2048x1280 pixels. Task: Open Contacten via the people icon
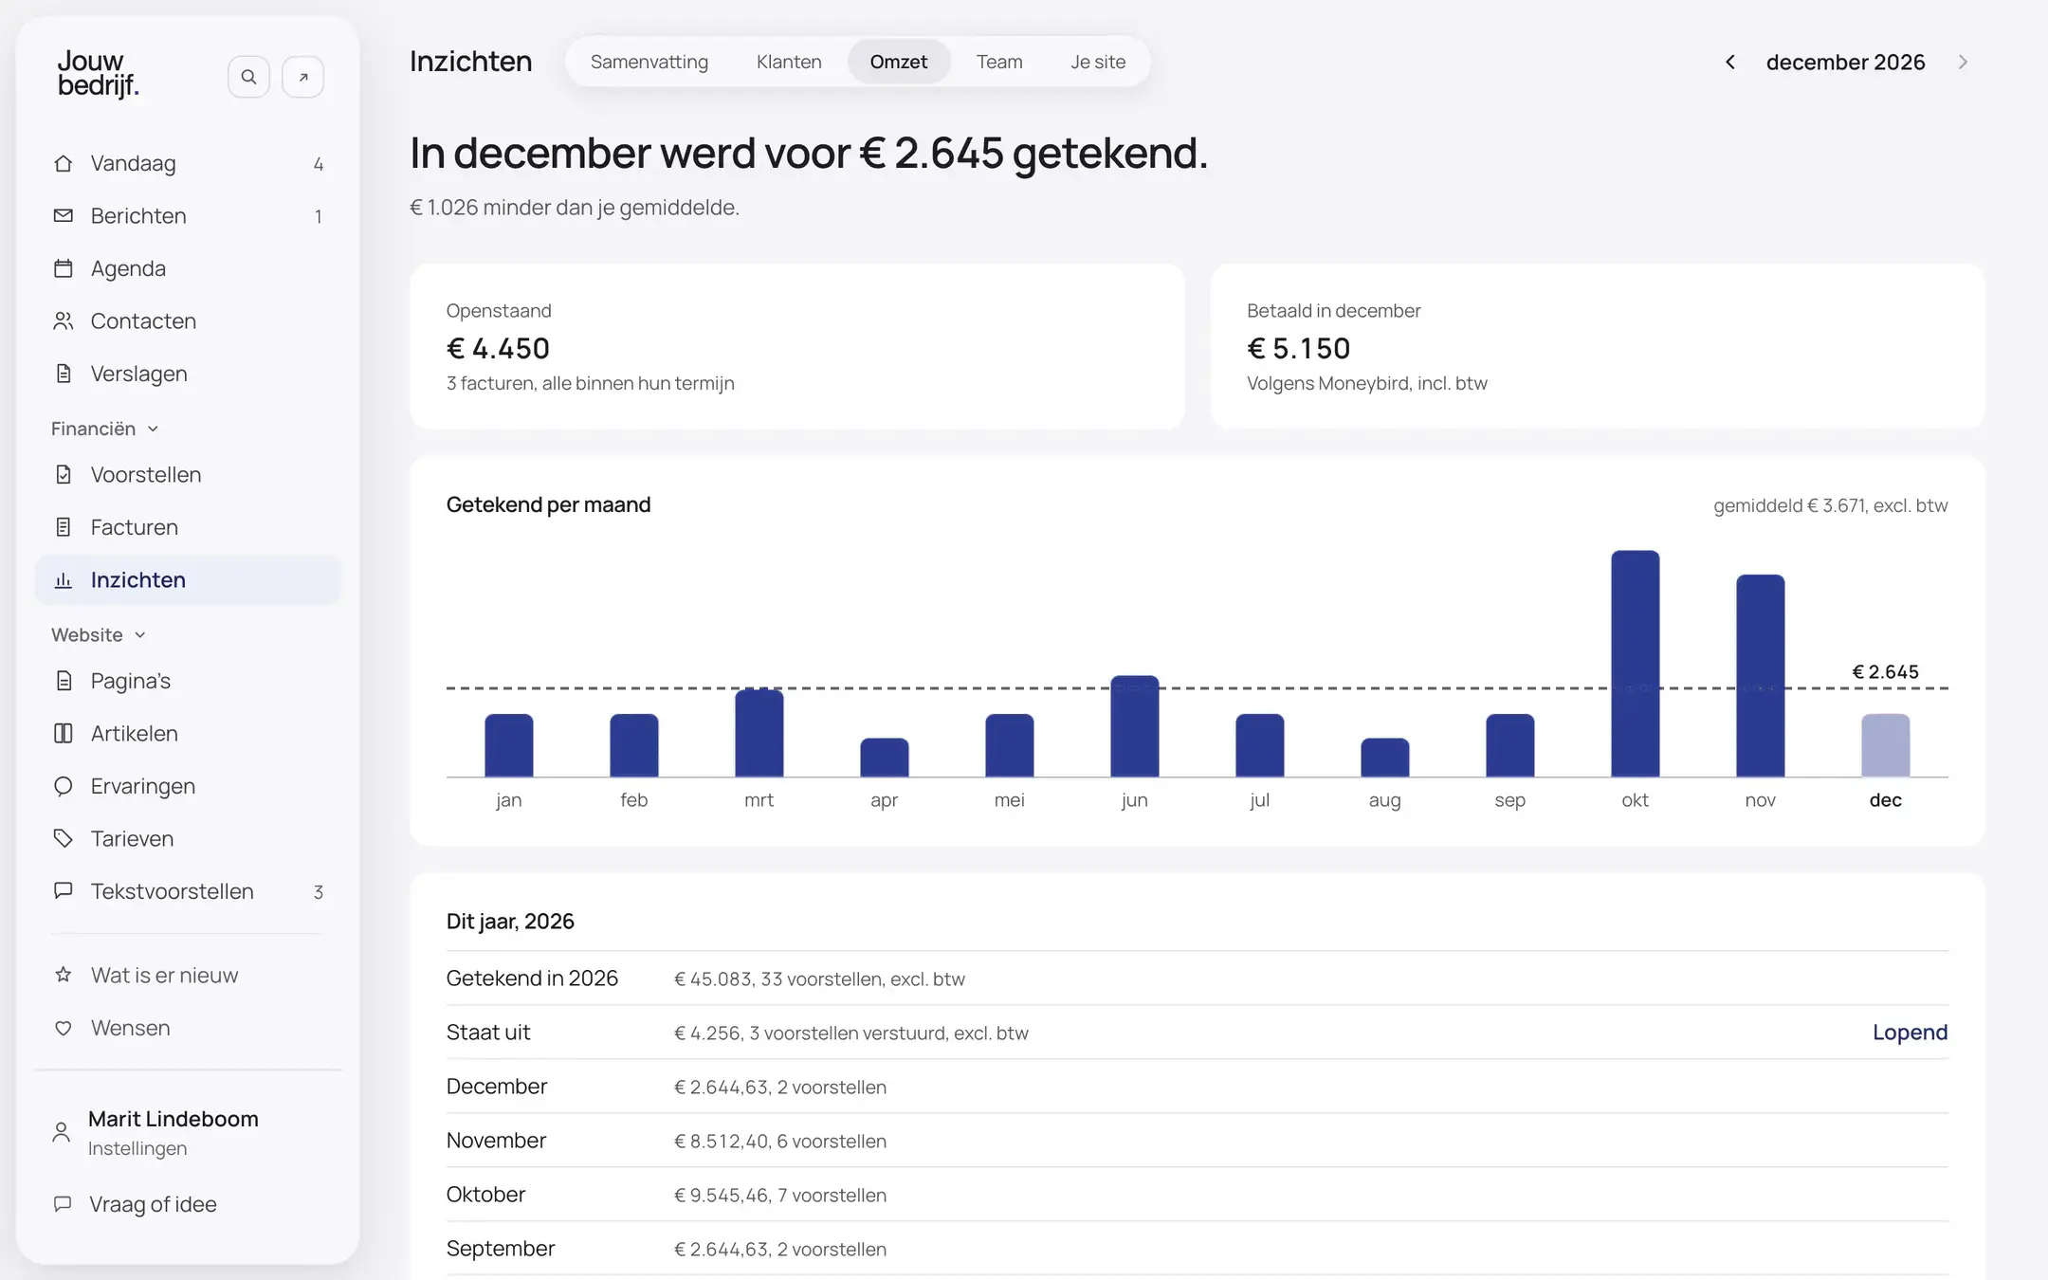[x=64, y=321]
